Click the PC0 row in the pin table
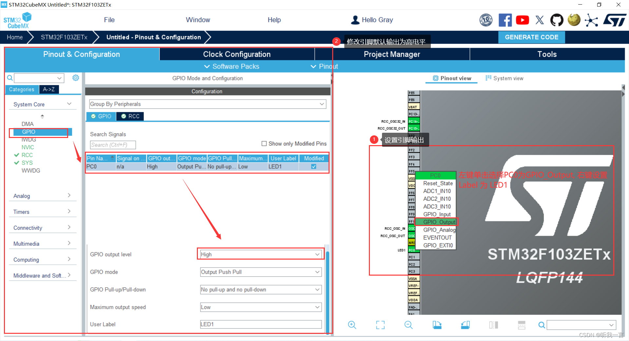This screenshot has width=629, height=341. tap(207, 166)
